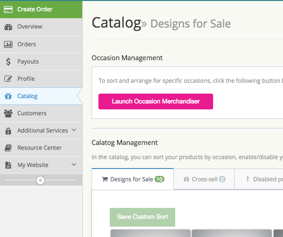Screen dimensions: 283x237
Task: Click the Overview dashboard gauge icon
Action: pos(8,27)
